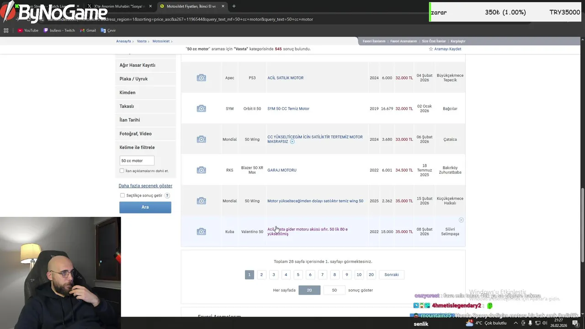Click the taskbar clock showing 21:27
This screenshot has width=585, height=329.
558,323
